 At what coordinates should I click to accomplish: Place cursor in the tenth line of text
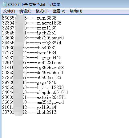[x=32, y=63]
